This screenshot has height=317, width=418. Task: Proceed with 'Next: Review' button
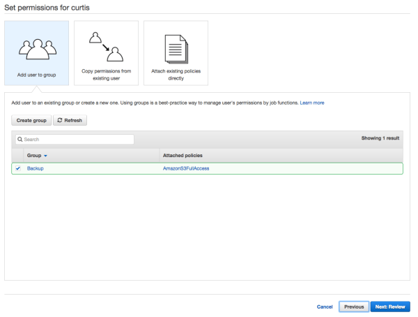[390, 307]
